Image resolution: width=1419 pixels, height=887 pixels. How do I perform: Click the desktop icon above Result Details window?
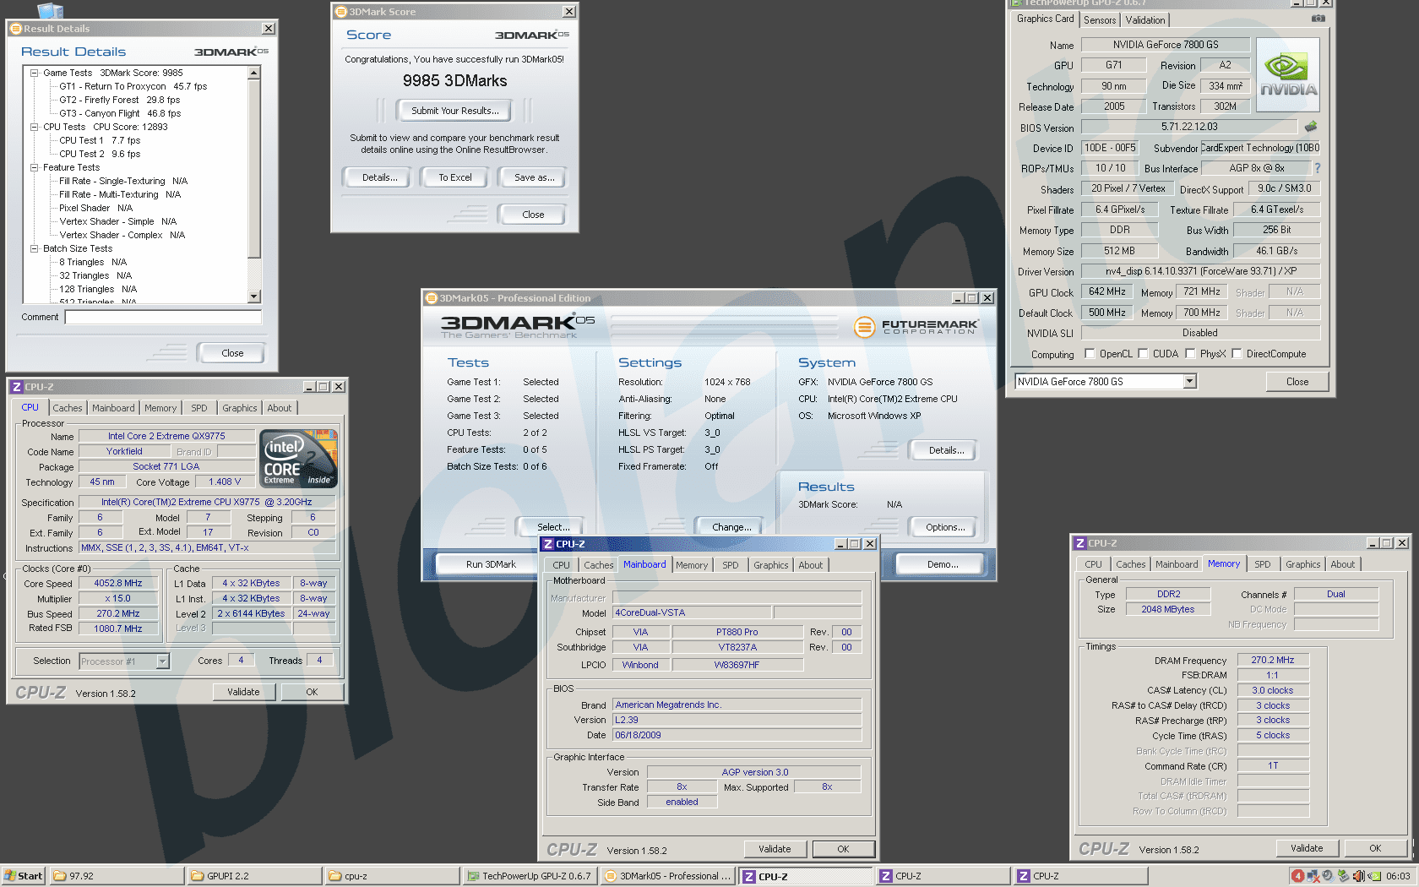(51, 10)
